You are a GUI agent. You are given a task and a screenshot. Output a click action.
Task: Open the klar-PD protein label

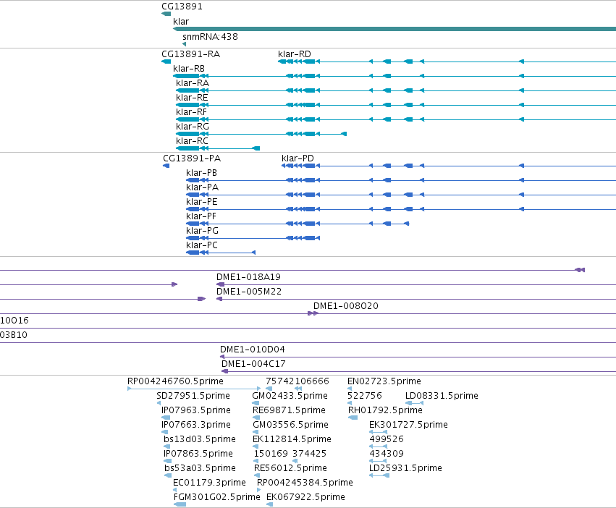(x=298, y=158)
